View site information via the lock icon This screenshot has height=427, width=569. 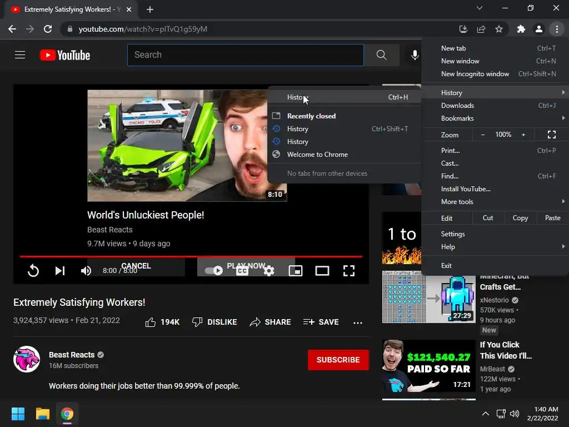click(70, 29)
